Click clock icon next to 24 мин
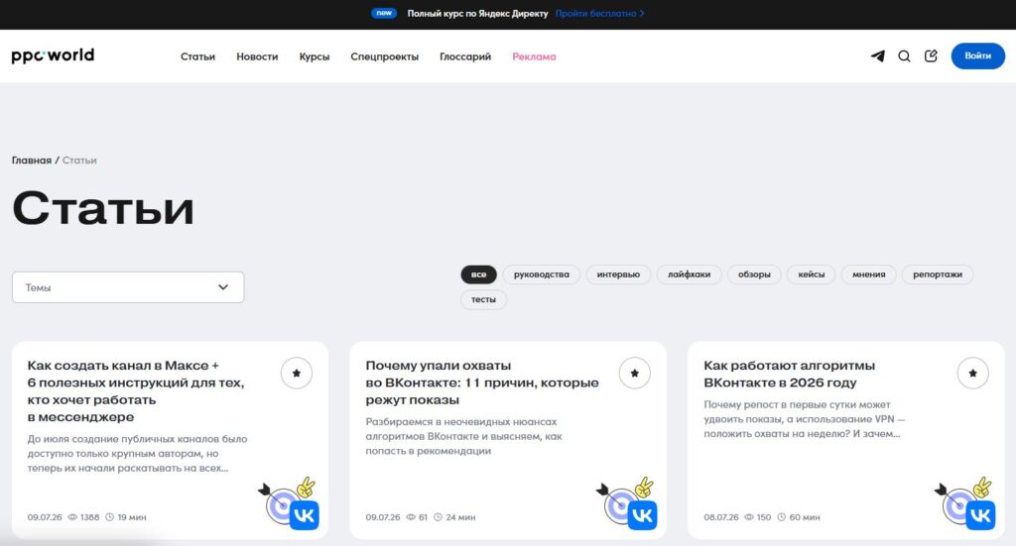Image resolution: width=1016 pixels, height=546 pixels. 438,517
